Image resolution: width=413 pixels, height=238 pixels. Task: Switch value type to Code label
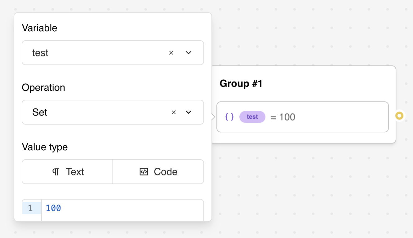click(166, 172)
